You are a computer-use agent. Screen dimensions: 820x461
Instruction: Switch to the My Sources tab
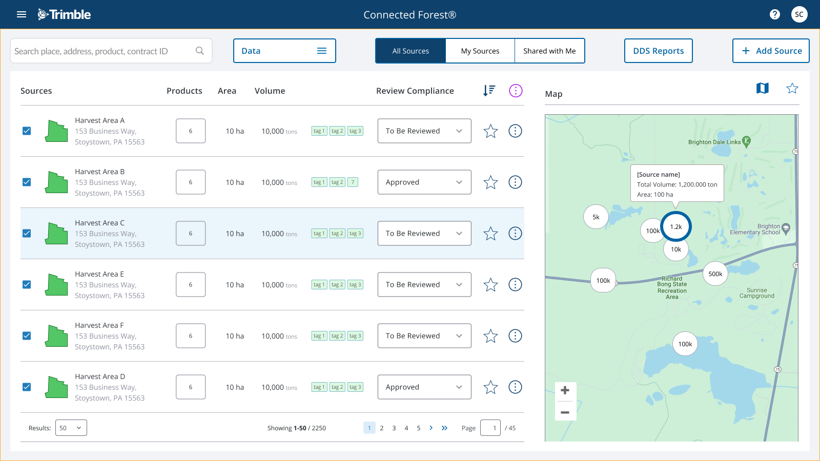[480, 51]
